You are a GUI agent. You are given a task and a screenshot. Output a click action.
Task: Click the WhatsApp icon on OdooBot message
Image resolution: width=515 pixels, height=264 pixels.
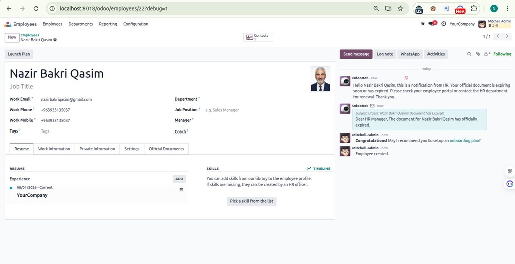(406, 78)
